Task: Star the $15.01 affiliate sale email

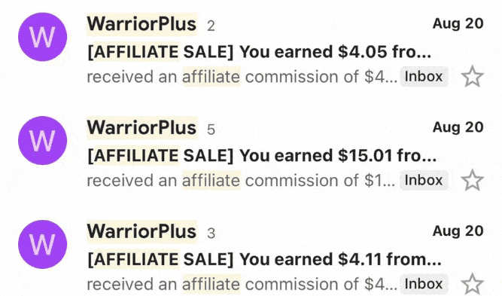Action: coord(472,180)
